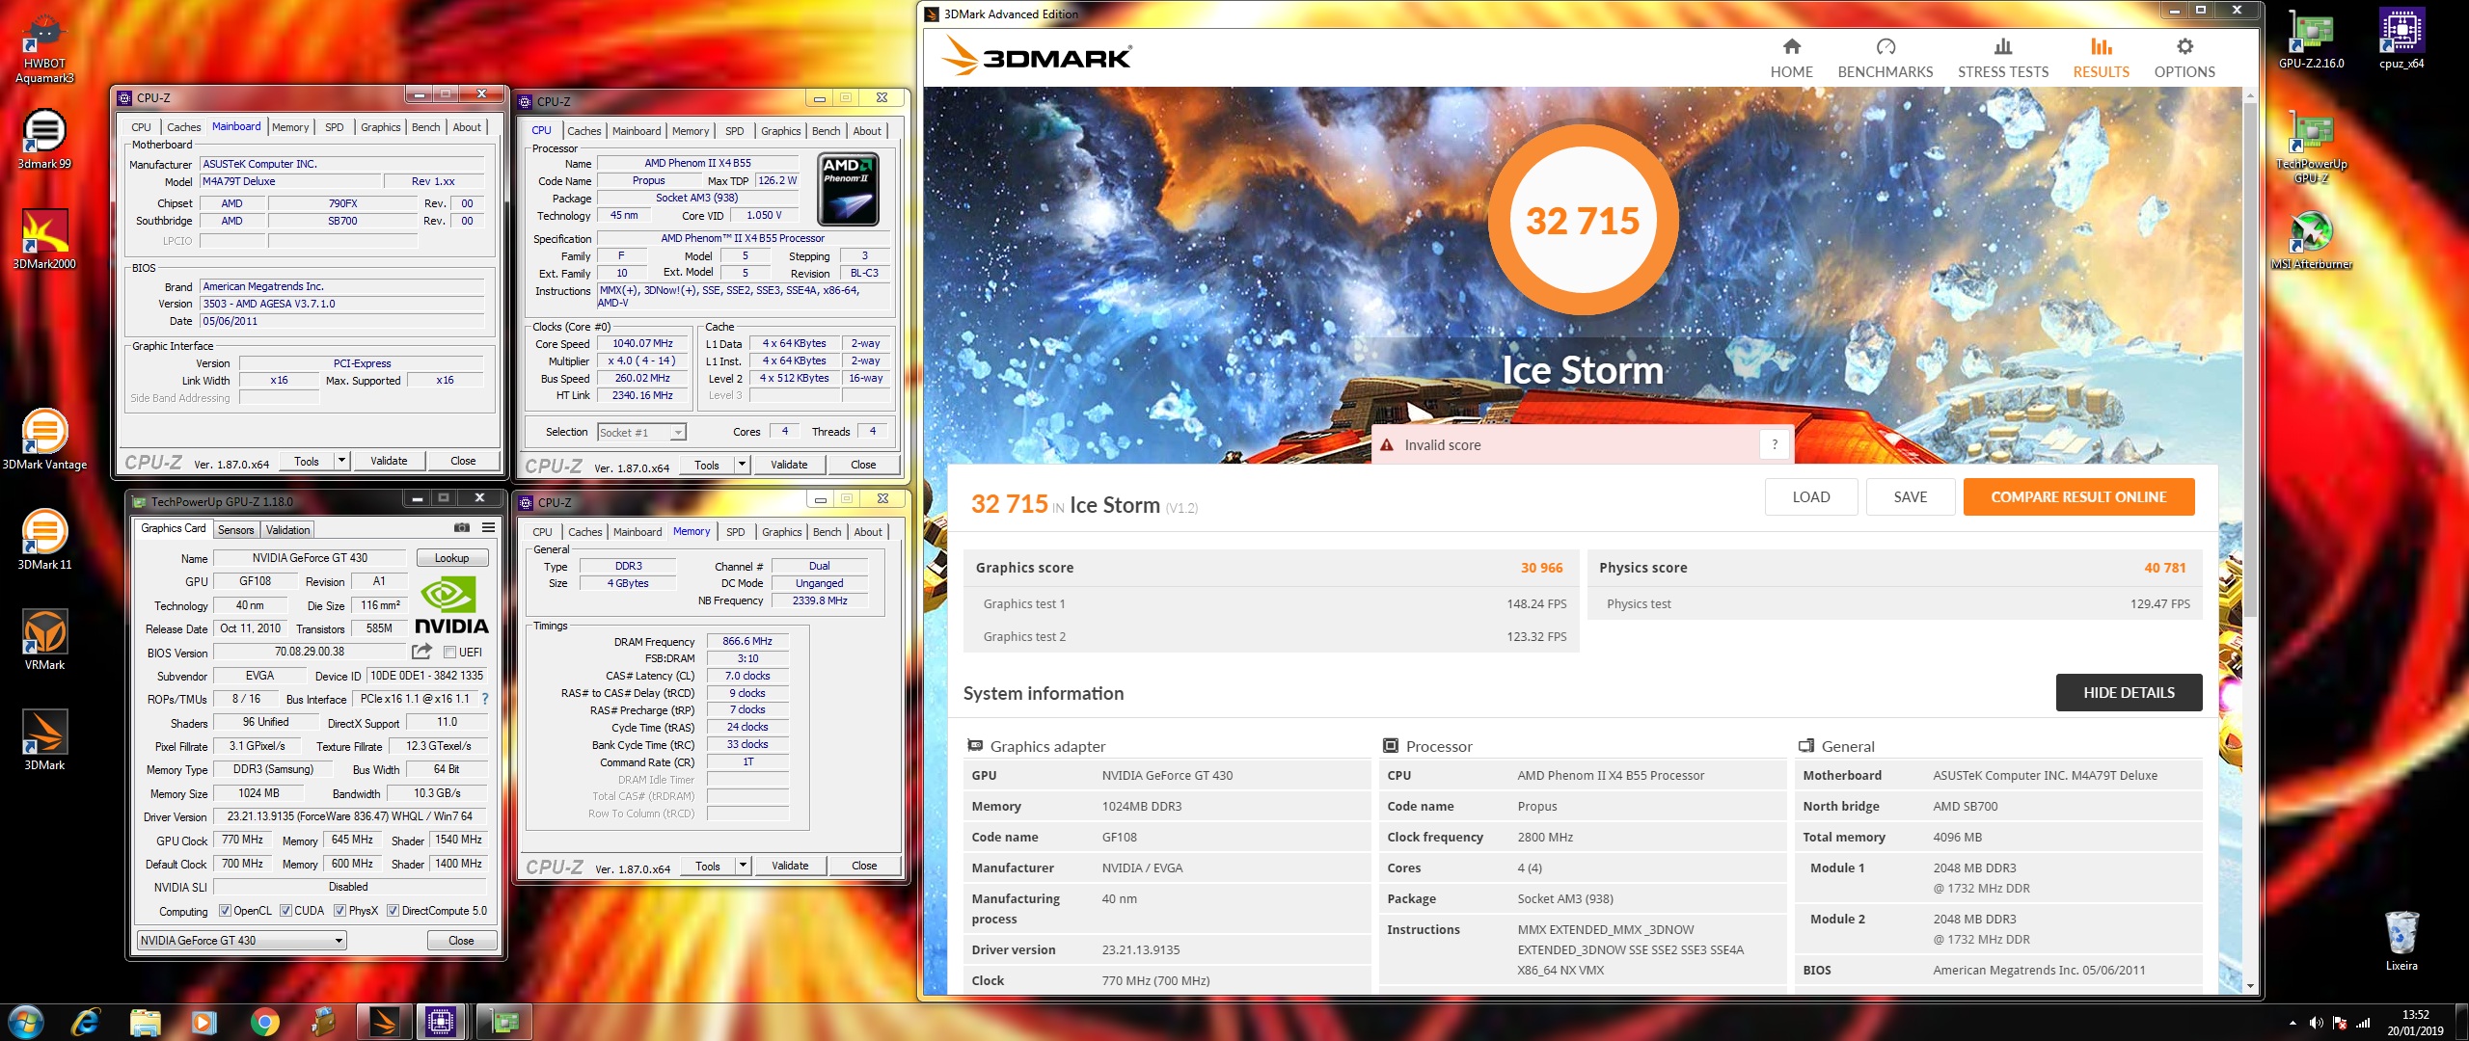Click 3DMARK logo in header
The width and height of the screenshot is (2469, 1041).
[x=1037, y=56]
